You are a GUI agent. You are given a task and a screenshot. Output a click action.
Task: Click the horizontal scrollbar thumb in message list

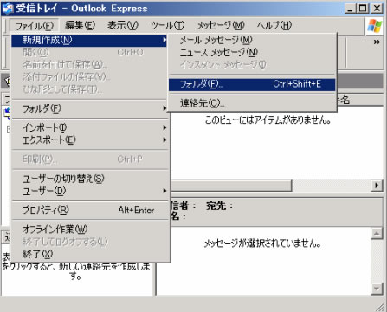point(231,185)
